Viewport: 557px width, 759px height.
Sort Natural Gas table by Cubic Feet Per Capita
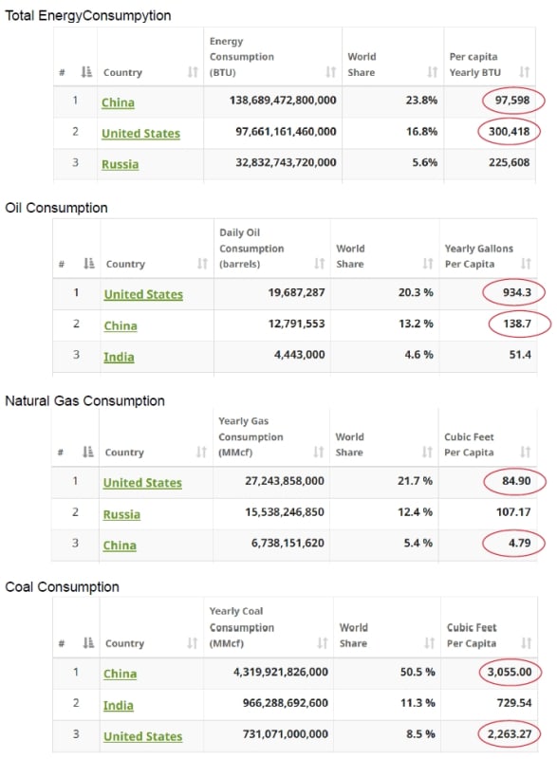pyautogui.click(x=525, y=452)
